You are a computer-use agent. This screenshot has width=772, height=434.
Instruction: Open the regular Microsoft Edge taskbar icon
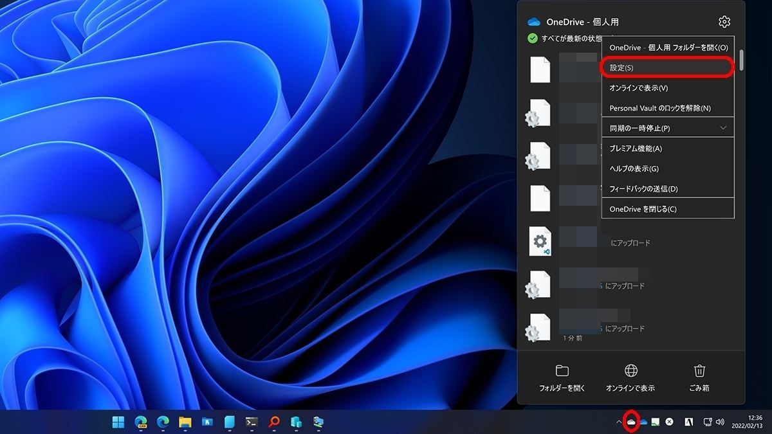(163, 422)
